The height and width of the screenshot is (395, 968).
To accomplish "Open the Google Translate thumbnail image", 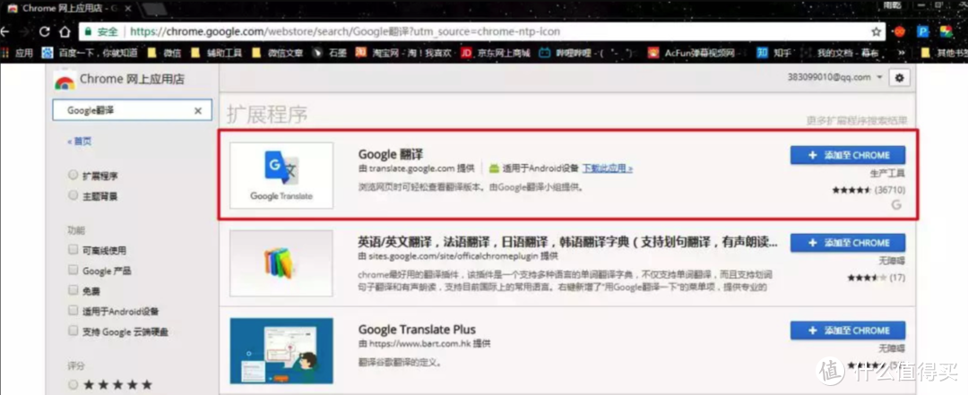I will point(281,176).
